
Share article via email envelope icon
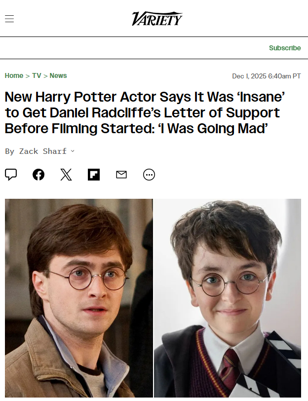[121, 175]
